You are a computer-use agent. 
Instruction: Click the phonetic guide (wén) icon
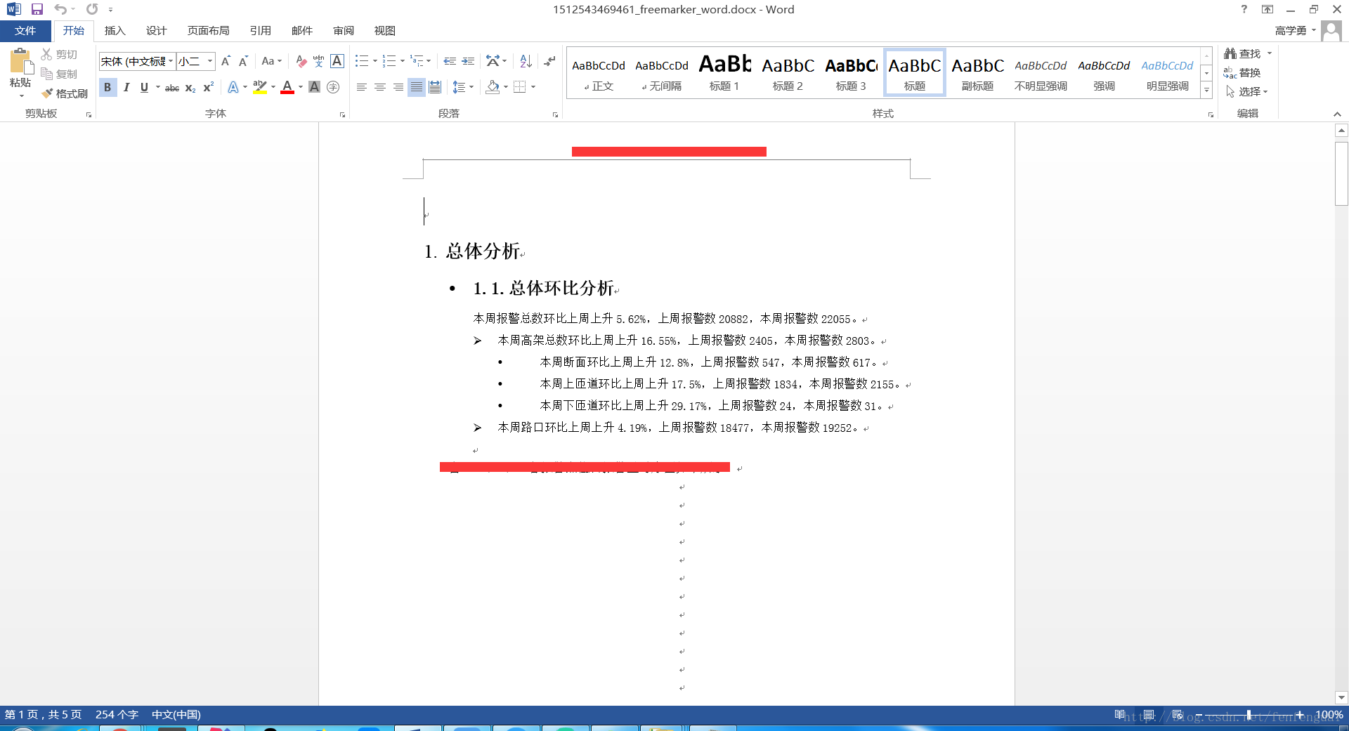[318, 61]
